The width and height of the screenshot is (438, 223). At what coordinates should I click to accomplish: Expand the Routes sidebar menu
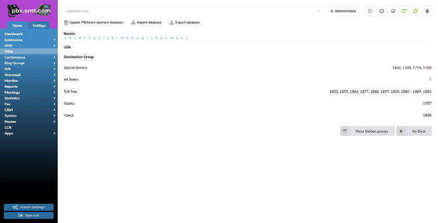click(x=29, y=122)
